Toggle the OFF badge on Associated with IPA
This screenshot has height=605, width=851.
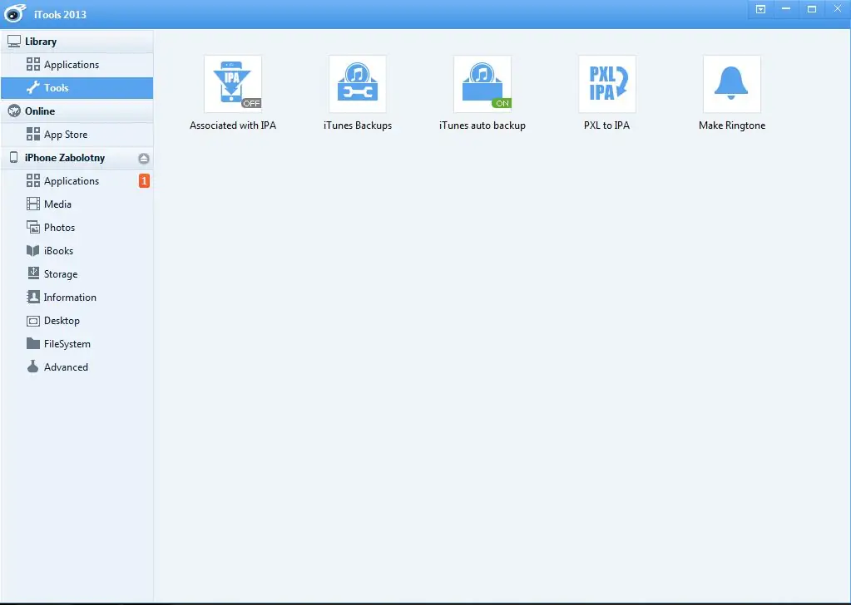251,103
